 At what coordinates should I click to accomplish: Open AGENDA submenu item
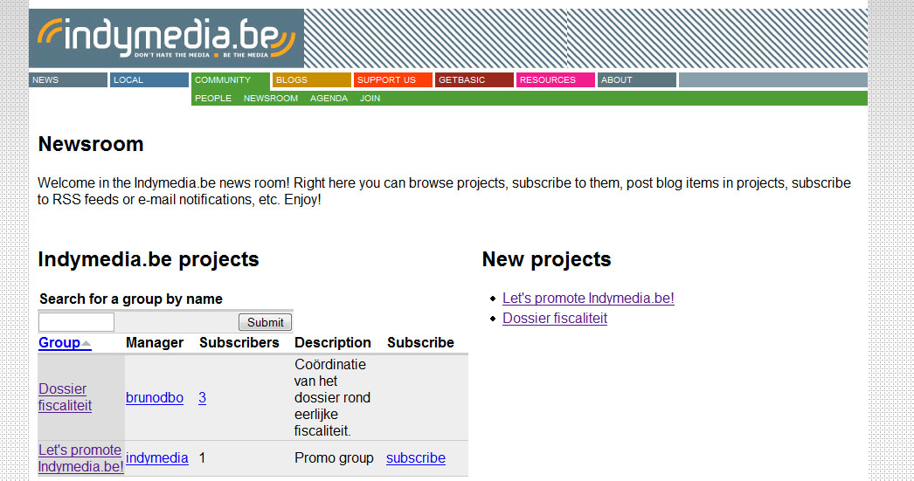click(x=329, y=98)
